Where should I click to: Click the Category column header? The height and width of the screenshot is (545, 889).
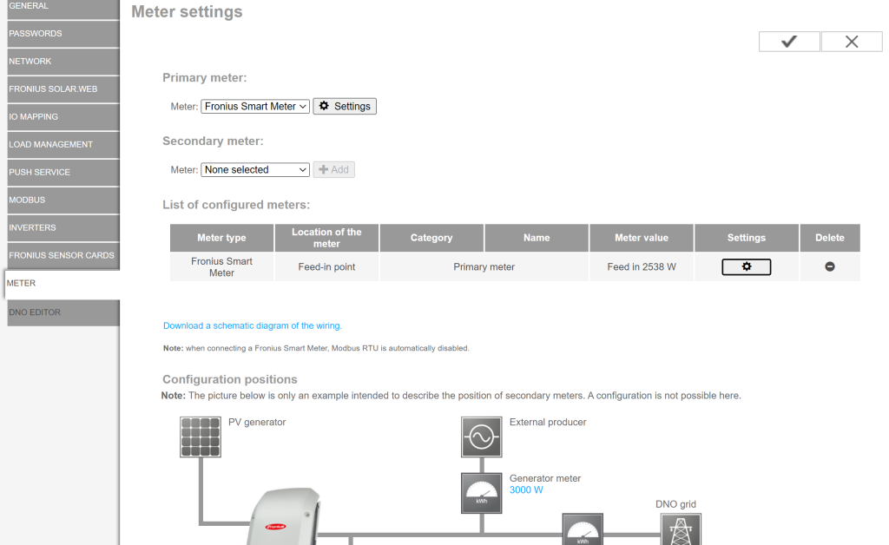pyautogui.click(x=431, y=238)
